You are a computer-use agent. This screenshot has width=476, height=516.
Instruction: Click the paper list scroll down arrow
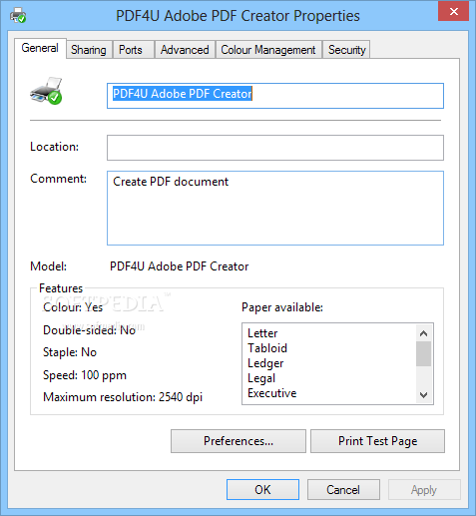423,395
